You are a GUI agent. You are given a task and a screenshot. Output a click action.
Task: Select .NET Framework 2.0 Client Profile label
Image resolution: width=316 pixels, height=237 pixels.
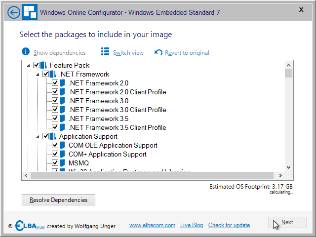click(x=118, y=92)
